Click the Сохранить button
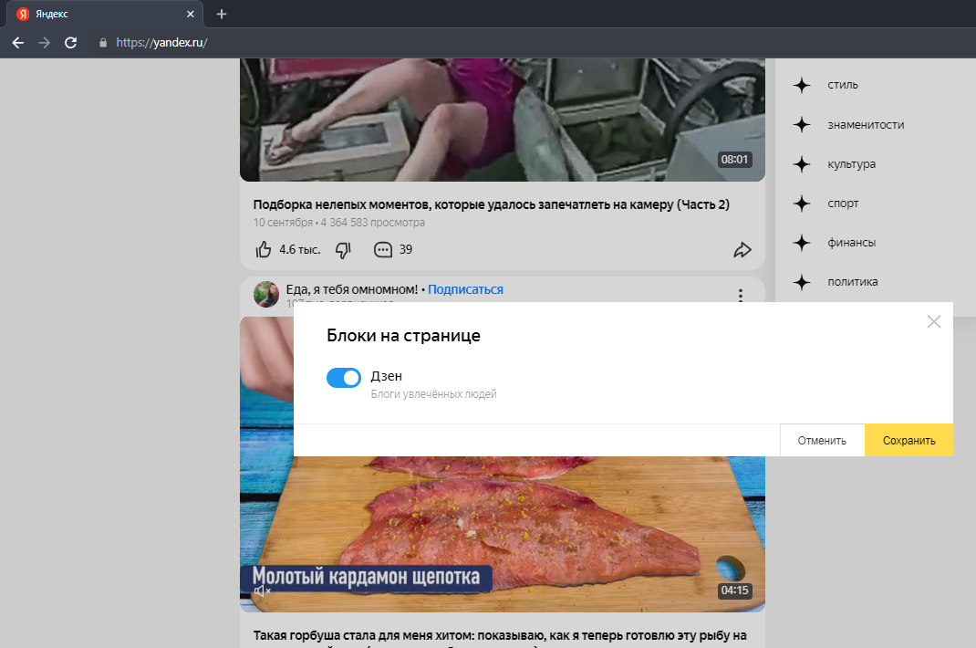The height and width of the screenshot is (648, 976). [x=909, y=441]
